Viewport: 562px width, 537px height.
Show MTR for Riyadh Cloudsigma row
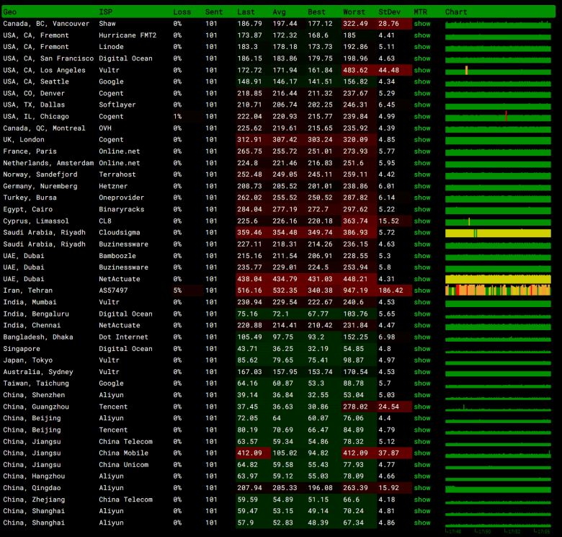[421, 233]
